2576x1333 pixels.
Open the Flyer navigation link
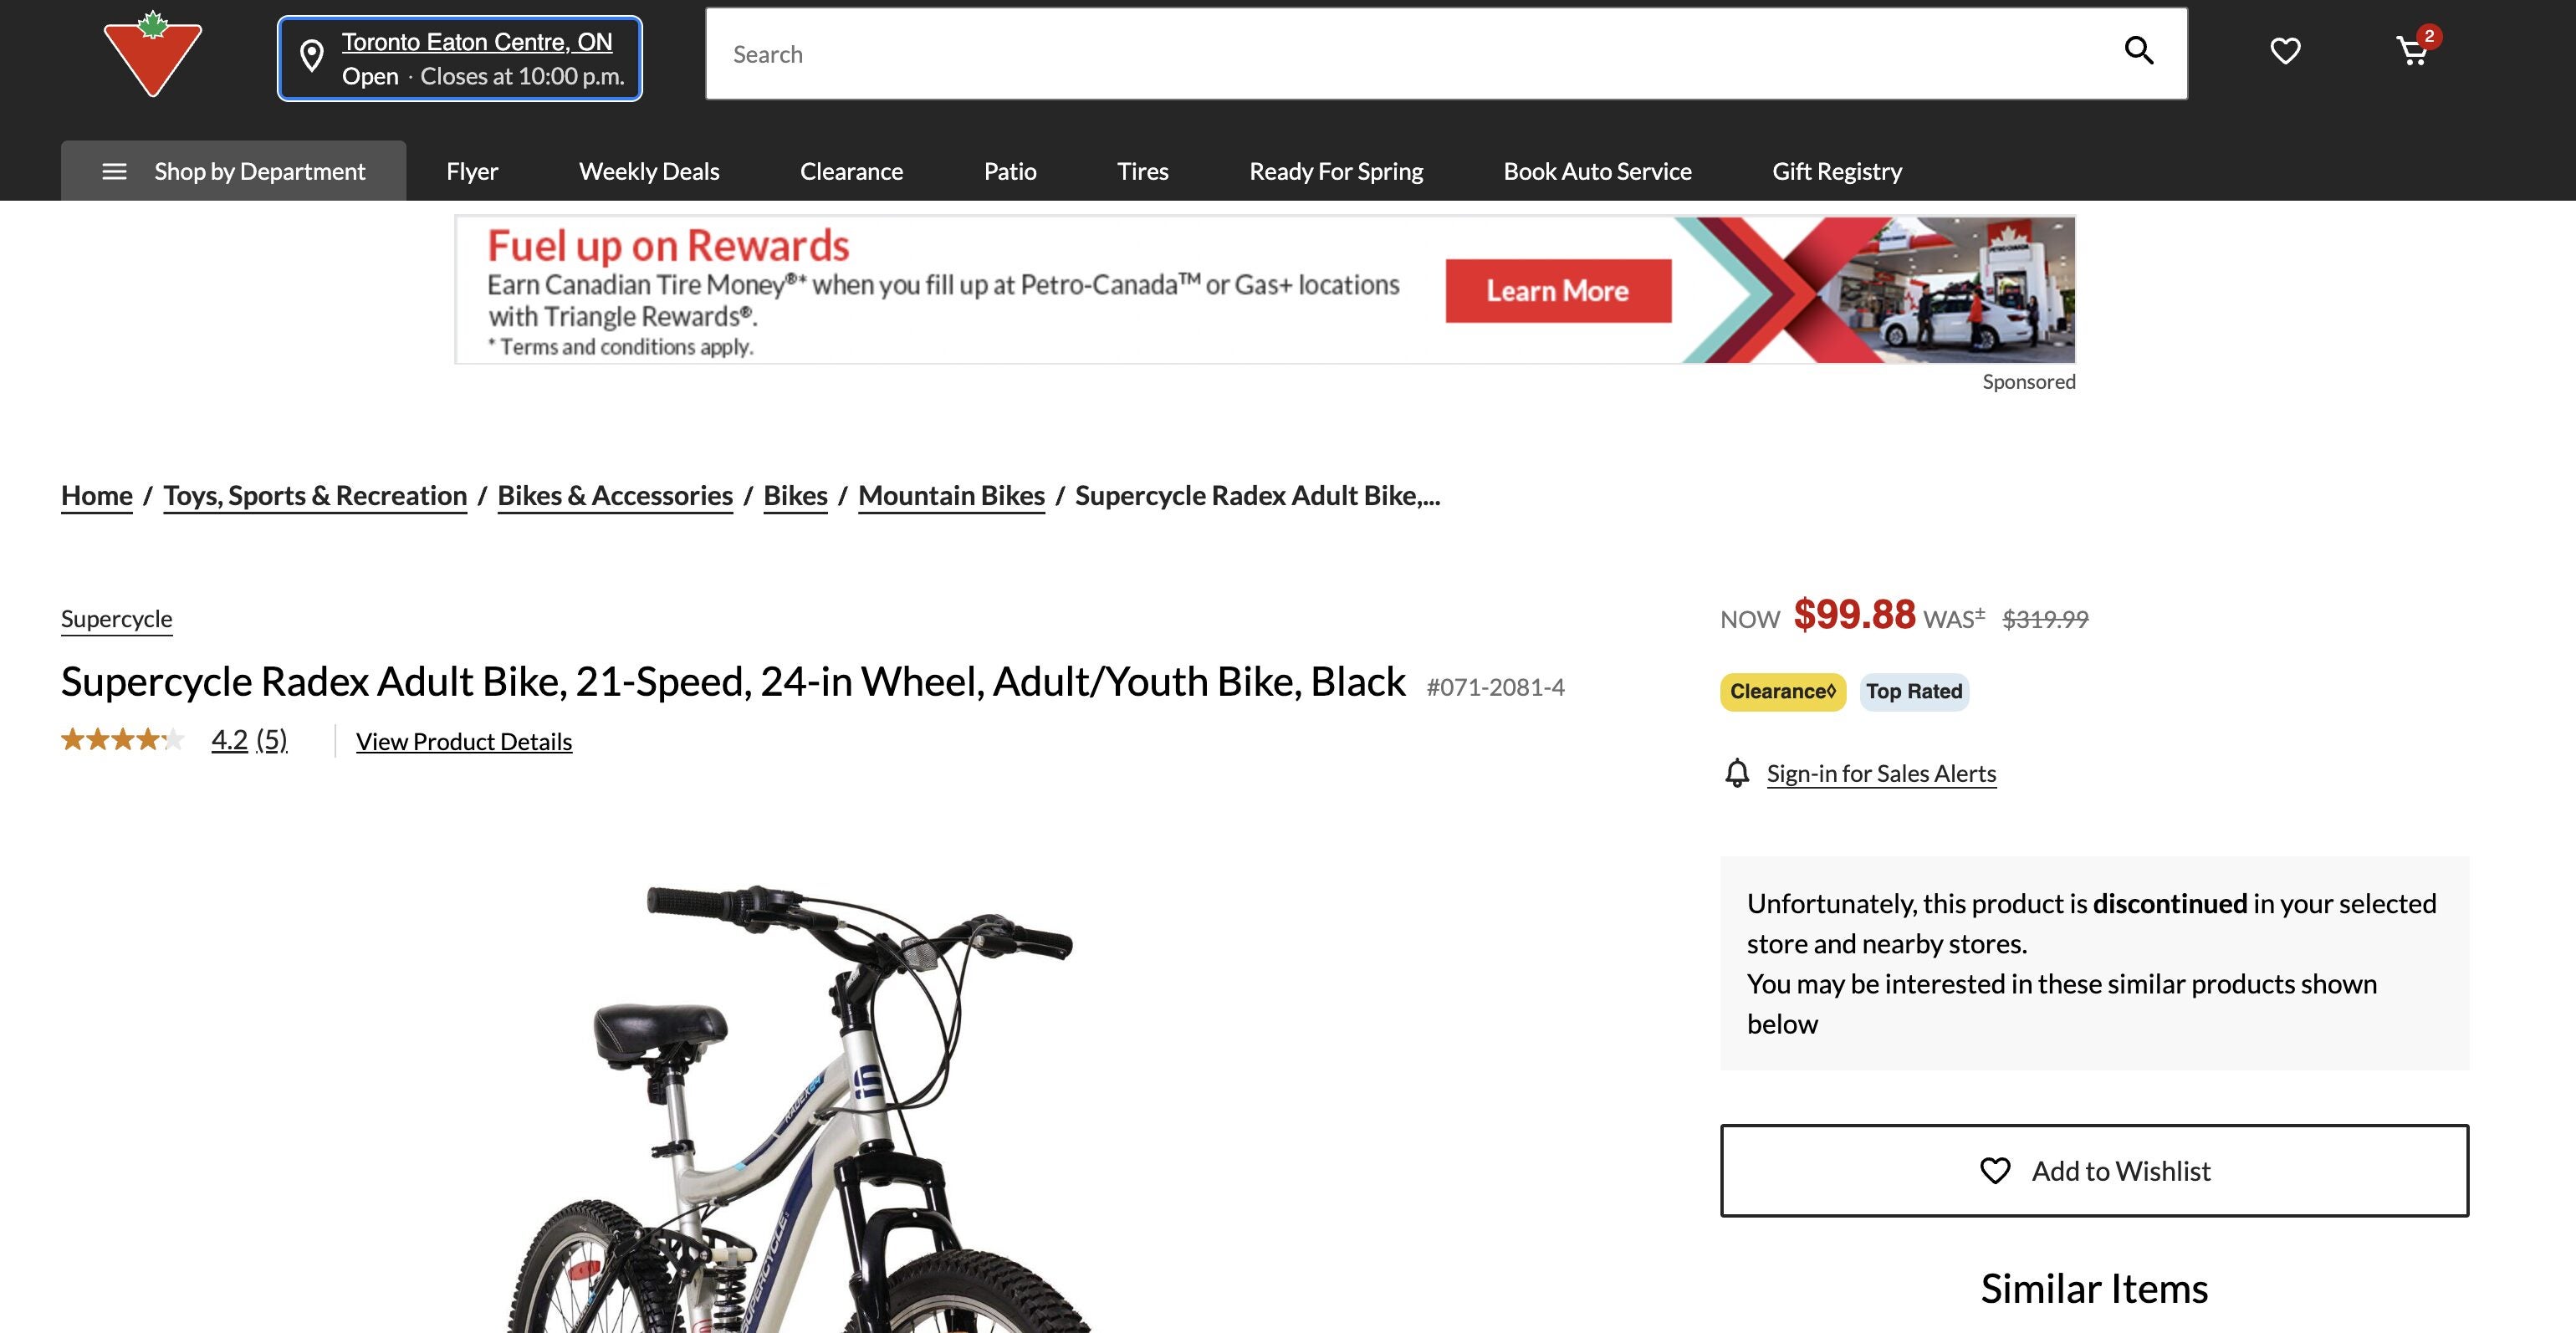point(472,171)
